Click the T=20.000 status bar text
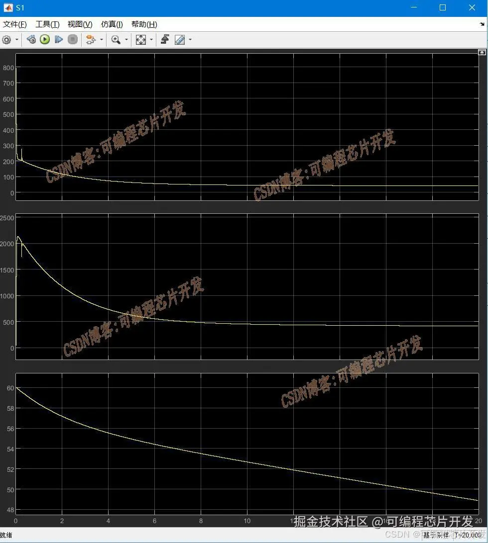488x543 pixels. click(x=468, y=536)
